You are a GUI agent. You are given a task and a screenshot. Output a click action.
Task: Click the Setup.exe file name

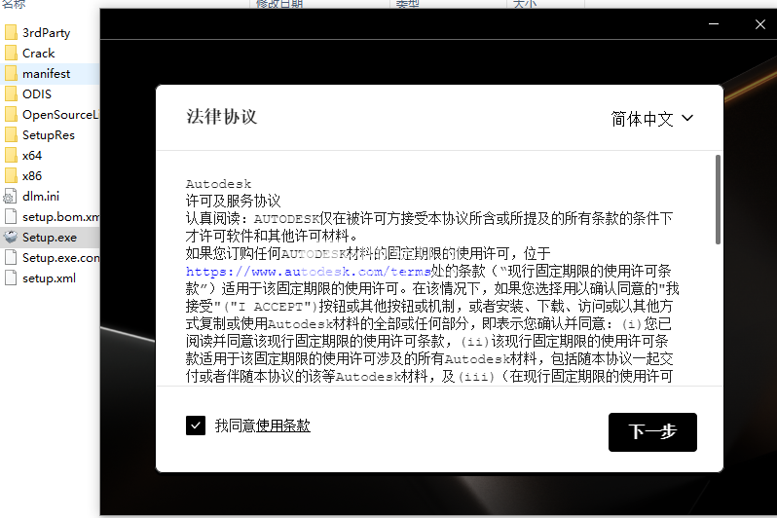[x=49, y=238]
